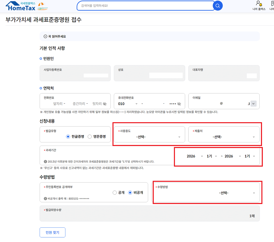Click the 전화번호 뒷자리 field
274x242 pixels.
pyautogui.click(x=97, y=104)
